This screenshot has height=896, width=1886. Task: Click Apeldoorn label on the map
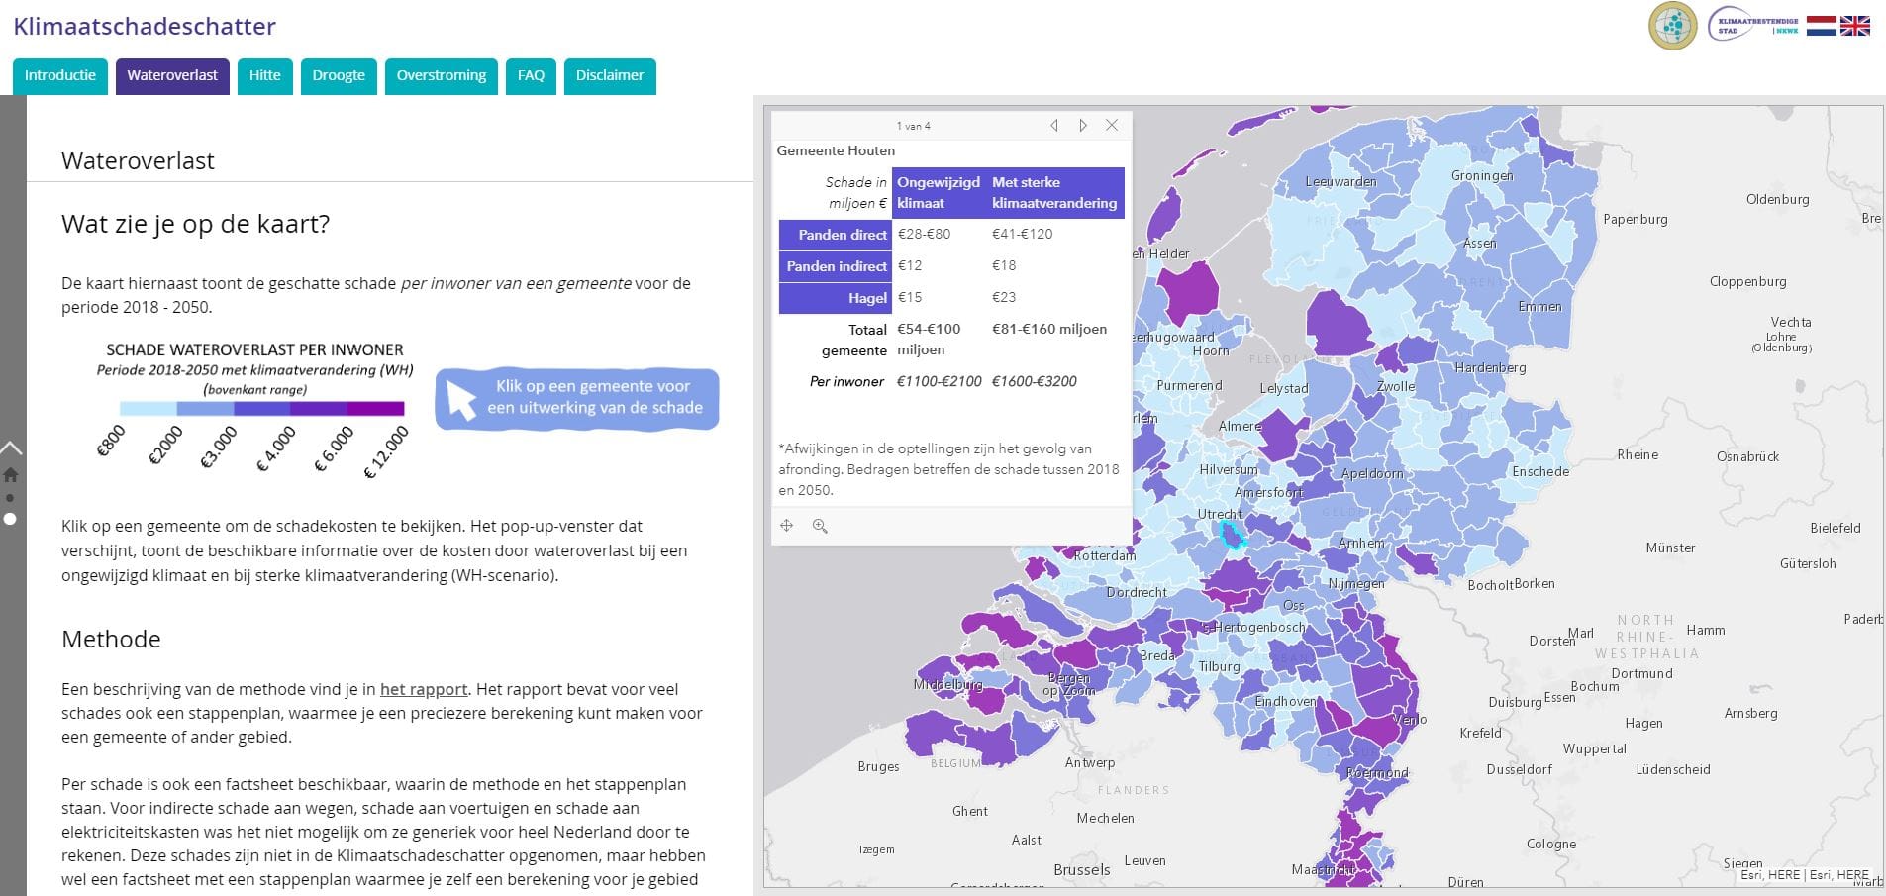[1372, 473]
